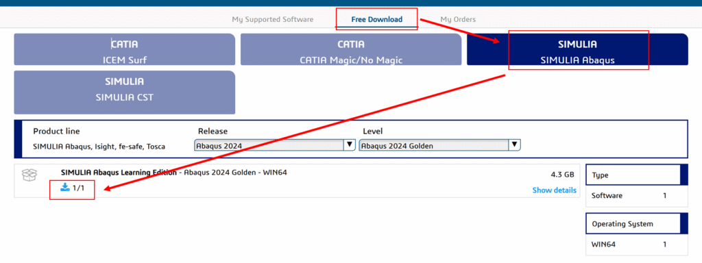Select the Abaqus 2024 release combo box
Screen dimensions: 702x263
[275, 145]
